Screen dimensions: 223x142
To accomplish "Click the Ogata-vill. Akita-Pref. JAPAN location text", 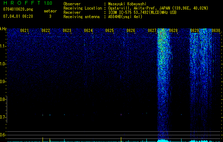I will [x=158, y=8].
